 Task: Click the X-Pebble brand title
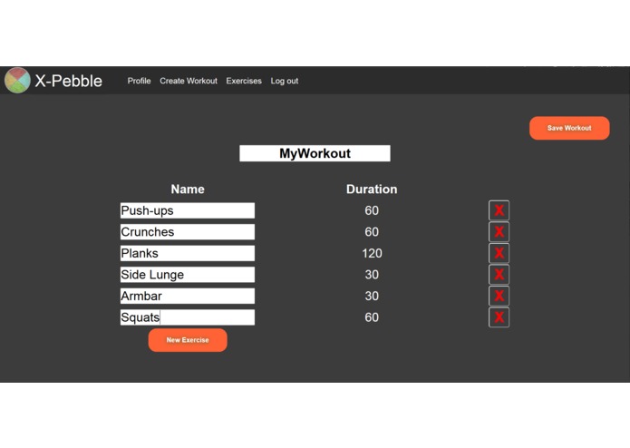[x=68, y=81]
